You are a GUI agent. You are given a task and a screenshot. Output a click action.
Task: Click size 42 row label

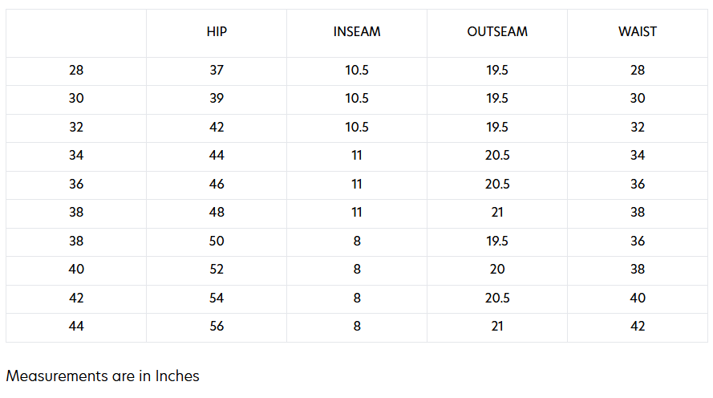point(76,298)
